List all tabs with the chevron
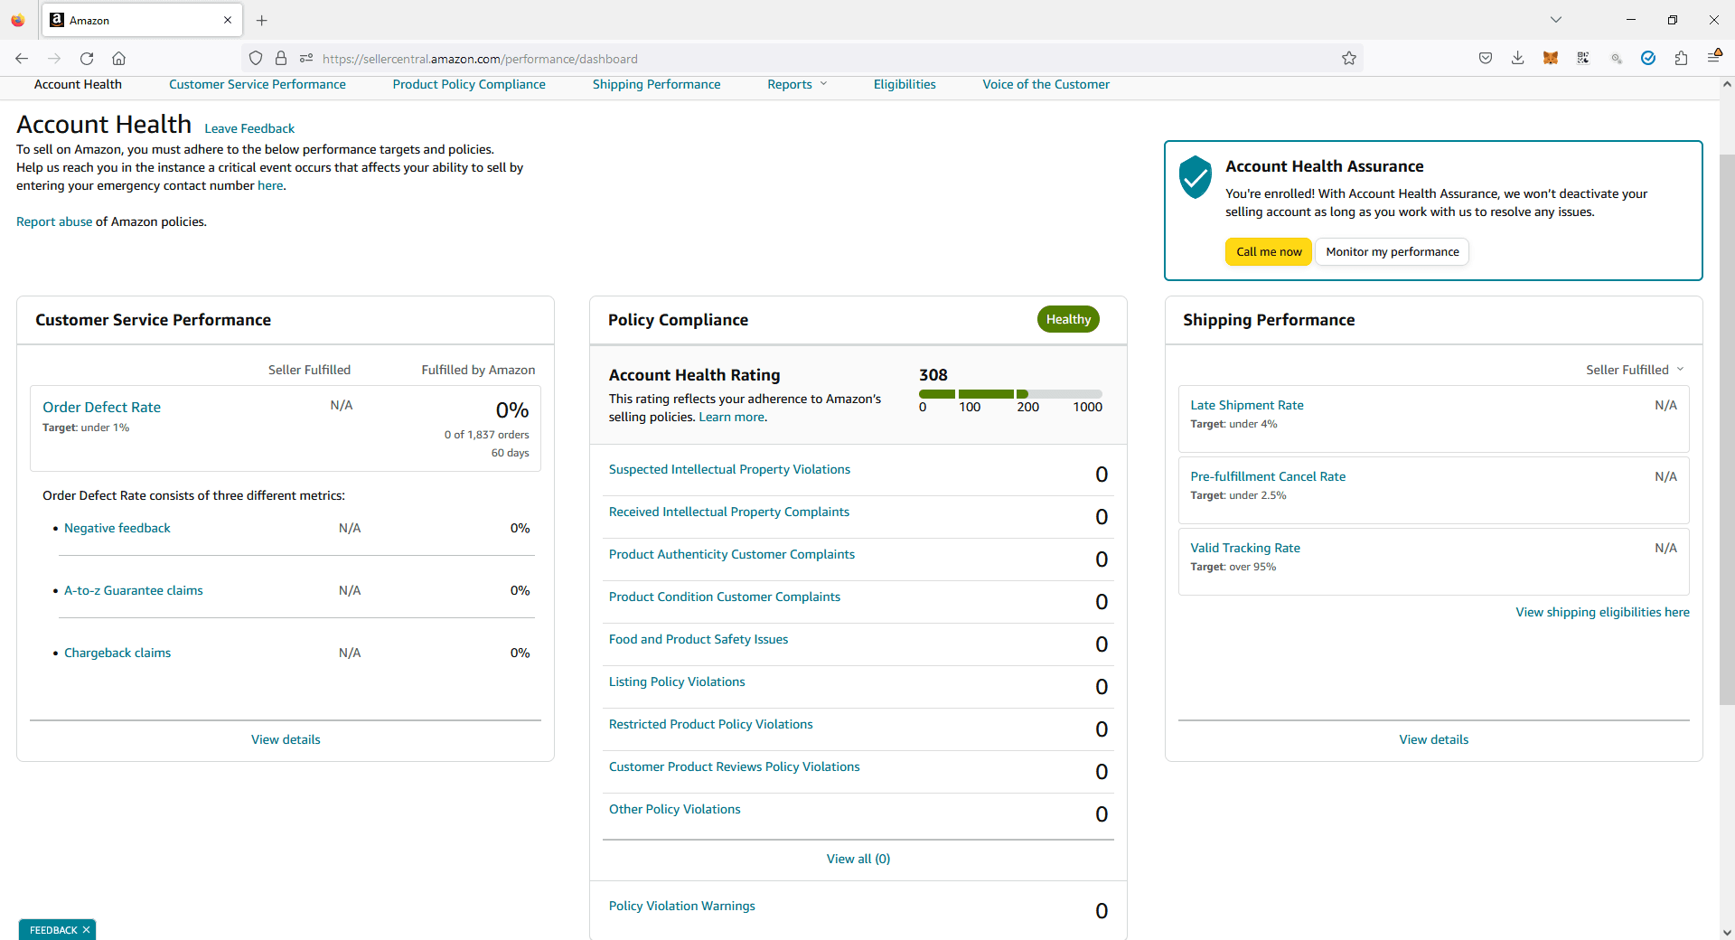The width and height of the screenshot is (1735, 940). pyautogui.click(x=1556, y=20)
